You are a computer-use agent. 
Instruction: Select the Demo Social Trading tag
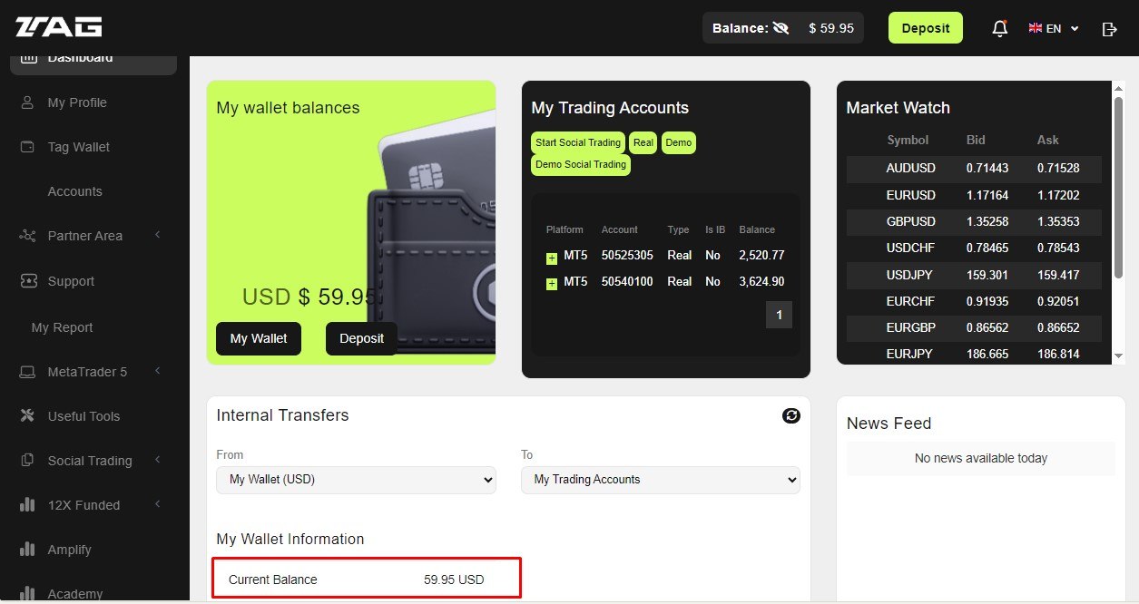coord(580,165)
